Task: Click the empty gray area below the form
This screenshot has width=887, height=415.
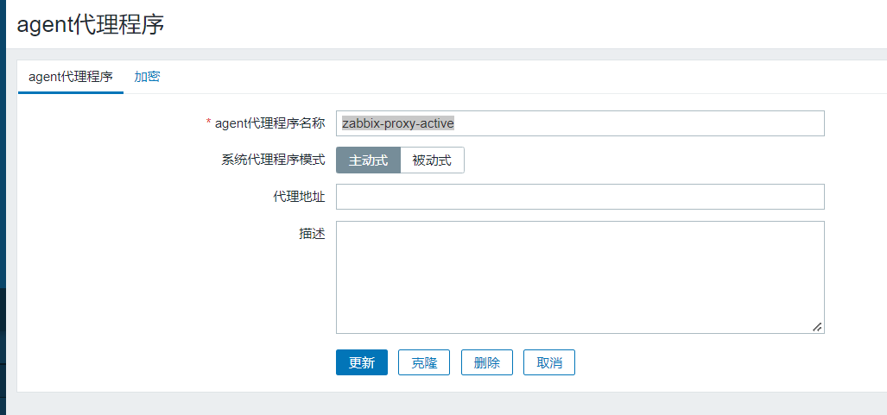Action: pos(432,404)
